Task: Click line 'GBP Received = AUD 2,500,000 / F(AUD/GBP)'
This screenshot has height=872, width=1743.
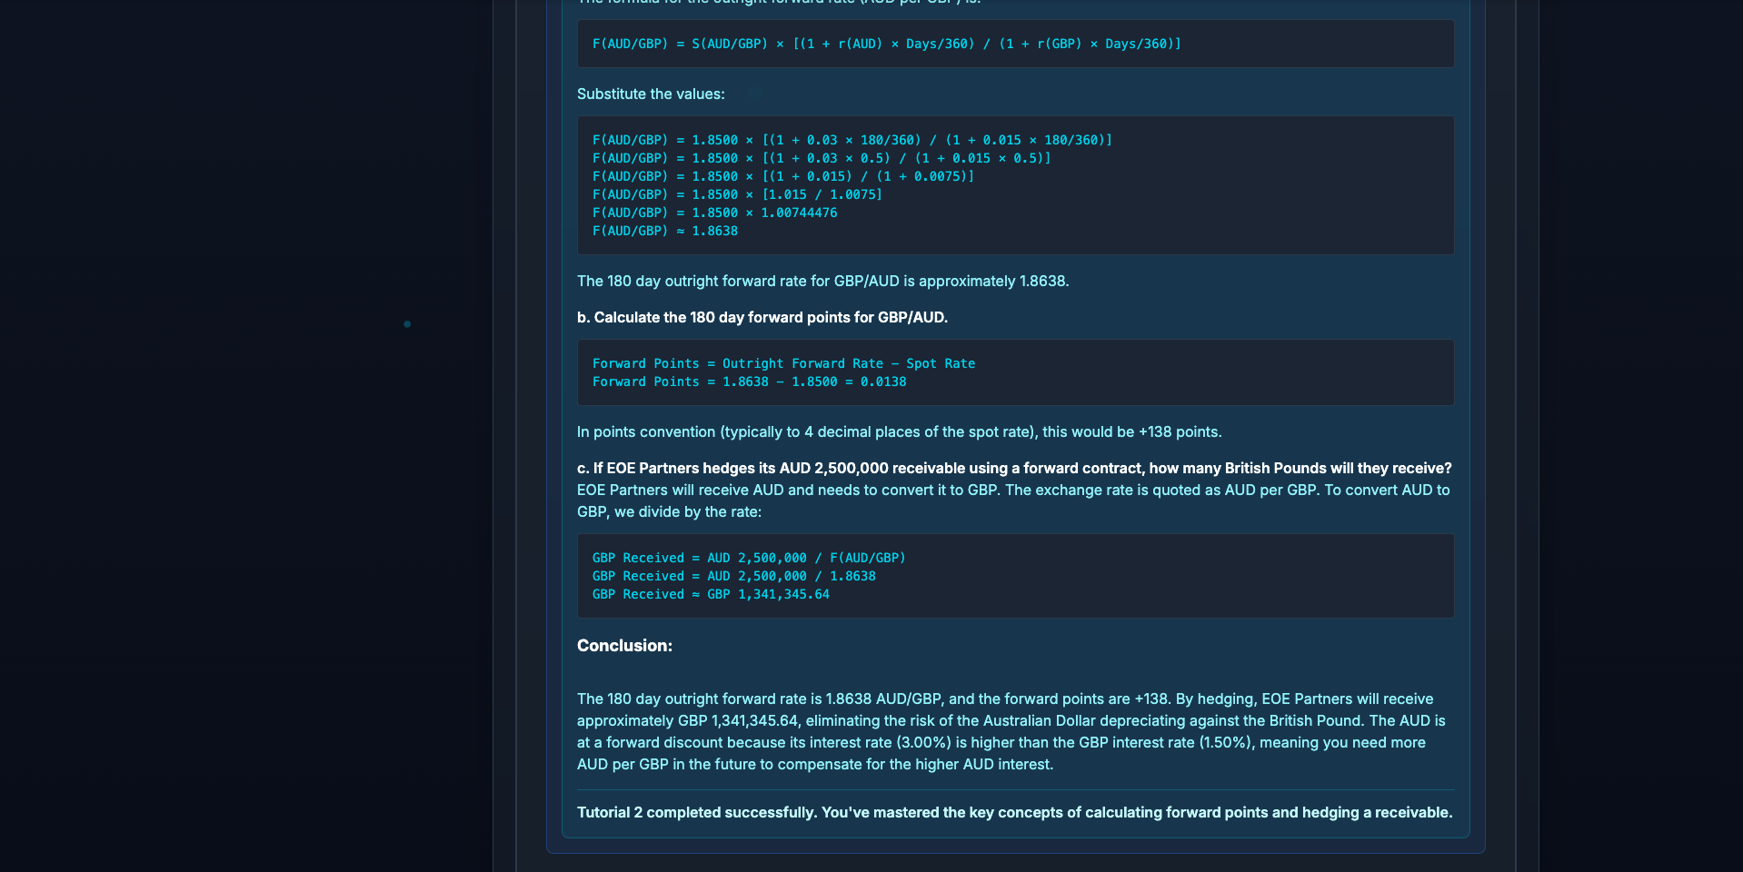Action: pyautogui.click(x=749, y=558)
